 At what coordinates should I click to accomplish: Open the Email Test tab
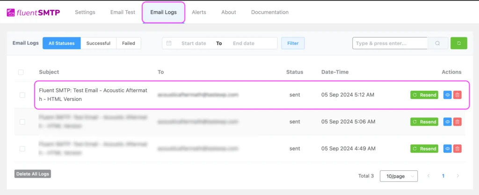tap(123, 12)
